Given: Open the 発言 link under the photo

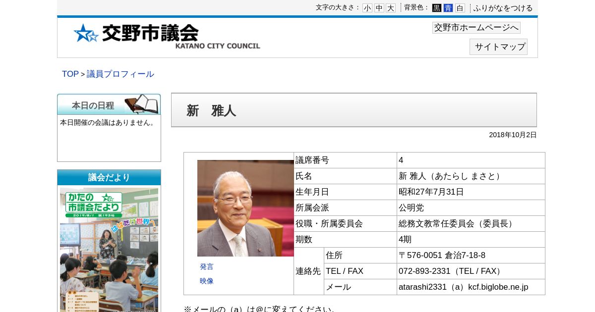Looking at the screenshot, I should click(207, 266).
